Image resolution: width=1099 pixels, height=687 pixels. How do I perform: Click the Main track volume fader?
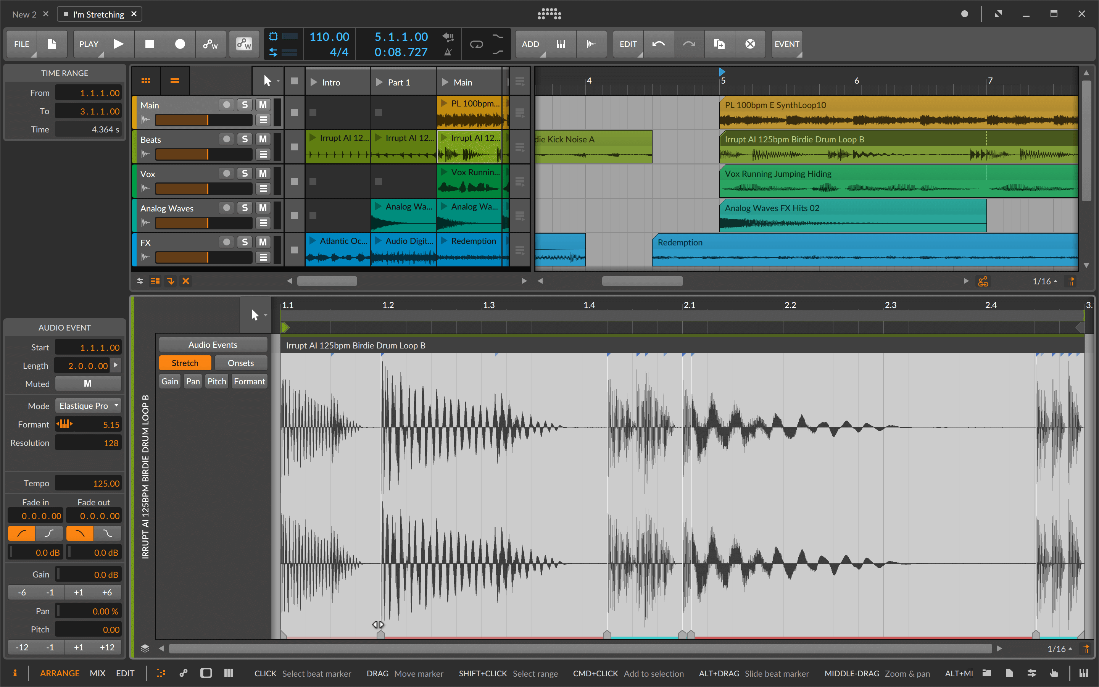(203, 120)
